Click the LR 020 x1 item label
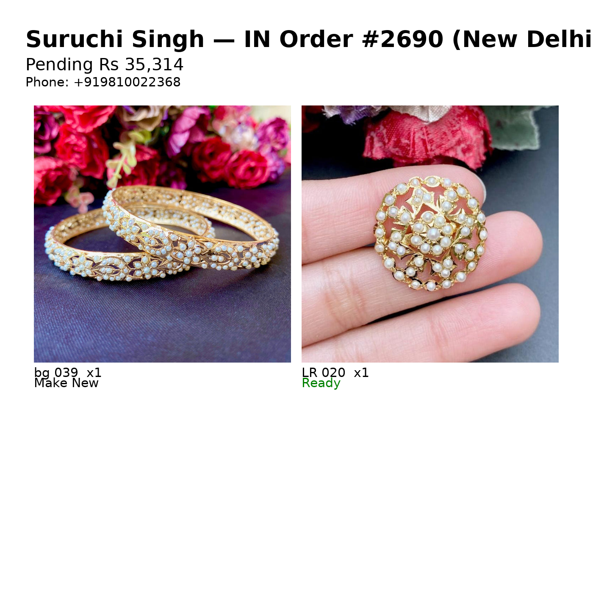The height and width of the screenshot is (593, 593). (335, 373)
